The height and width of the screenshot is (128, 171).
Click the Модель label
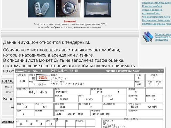(9, 87)
